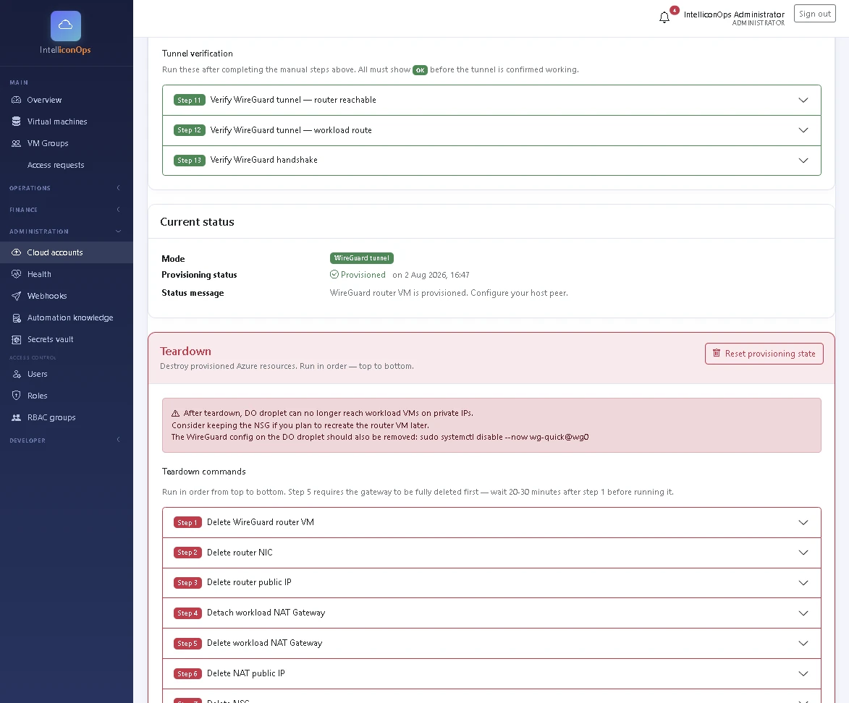
Task: Go to the Users page
Action: click(x=66, y=374)
